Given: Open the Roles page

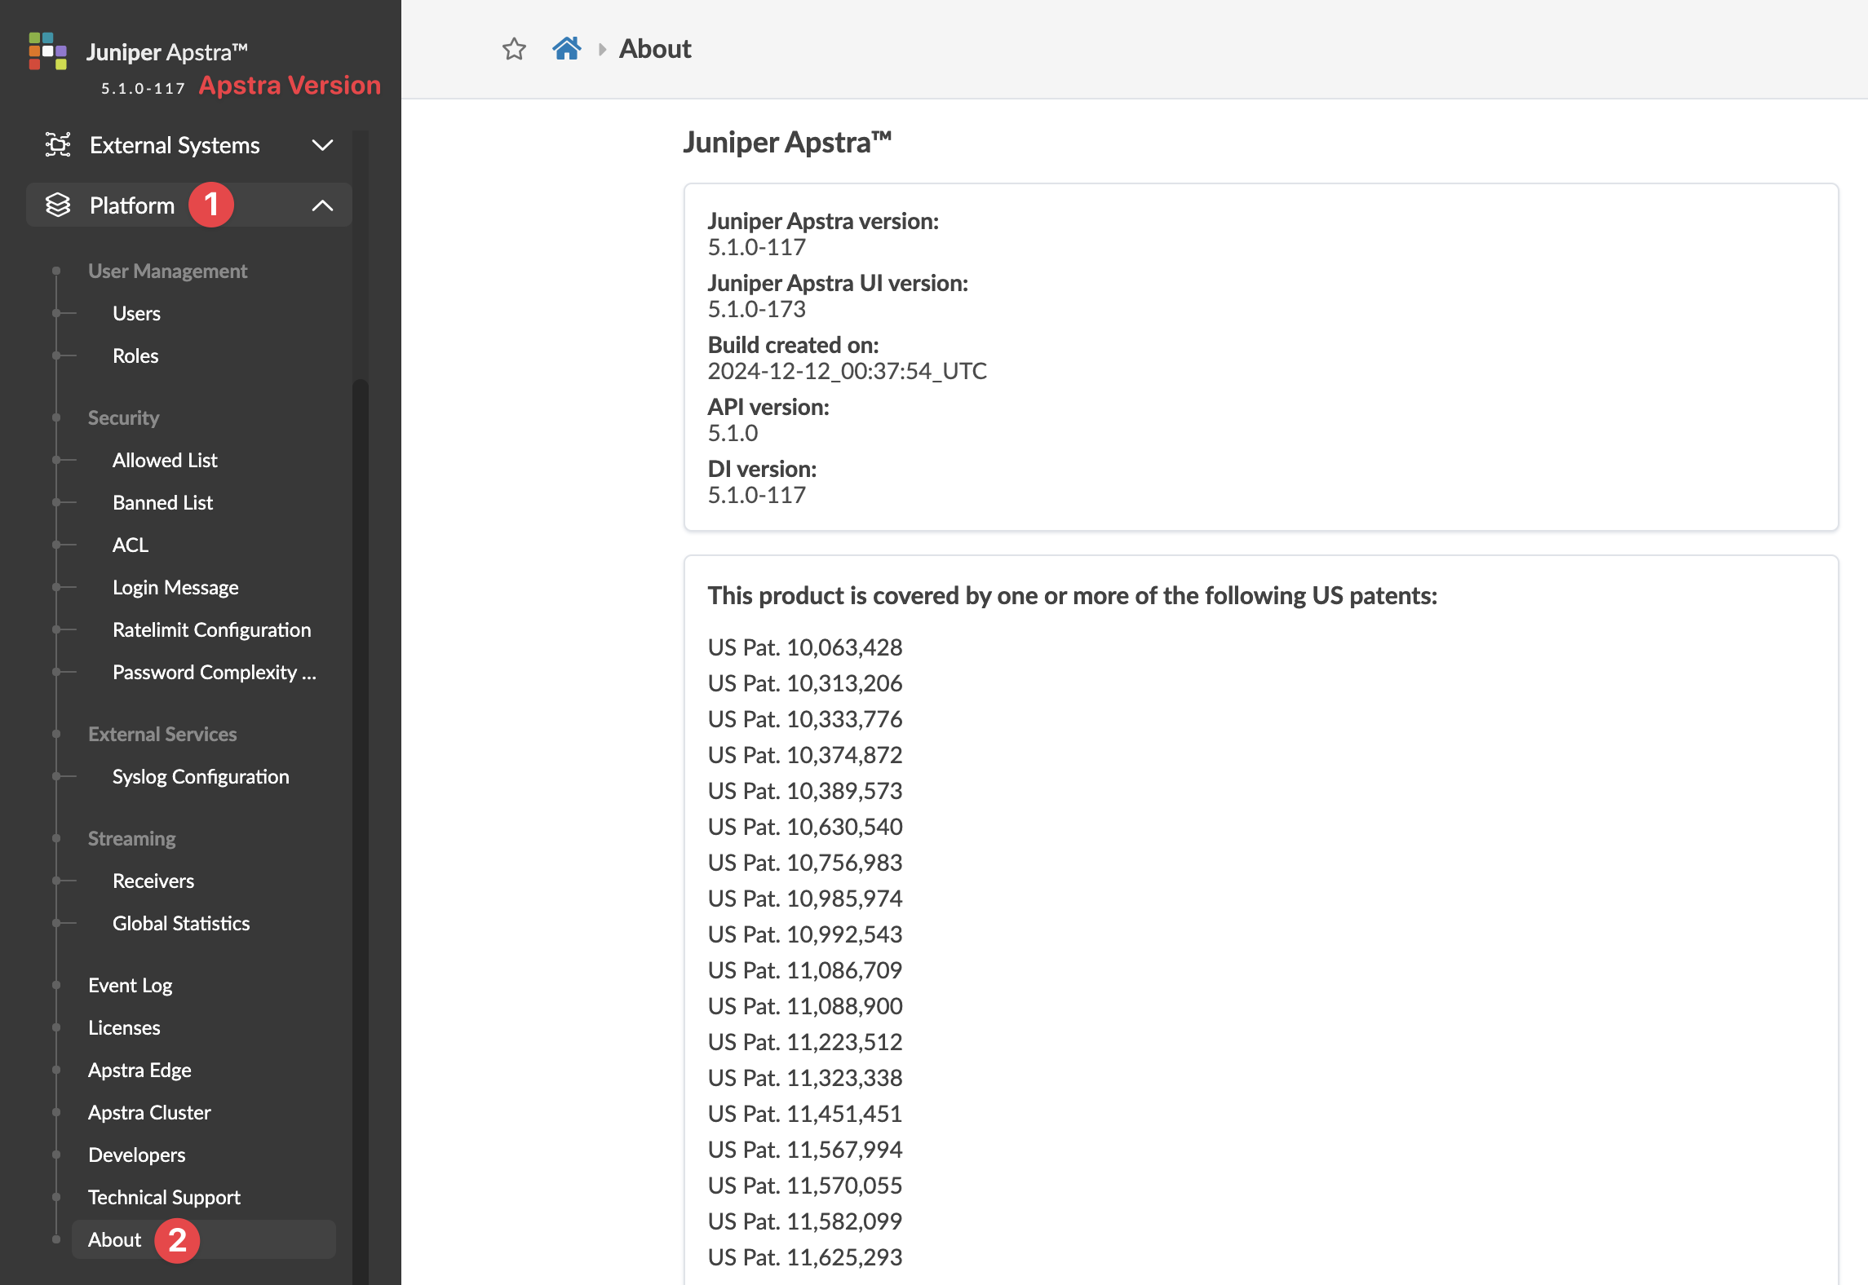Looking at the screenshot, I should [x=135, y=355].
